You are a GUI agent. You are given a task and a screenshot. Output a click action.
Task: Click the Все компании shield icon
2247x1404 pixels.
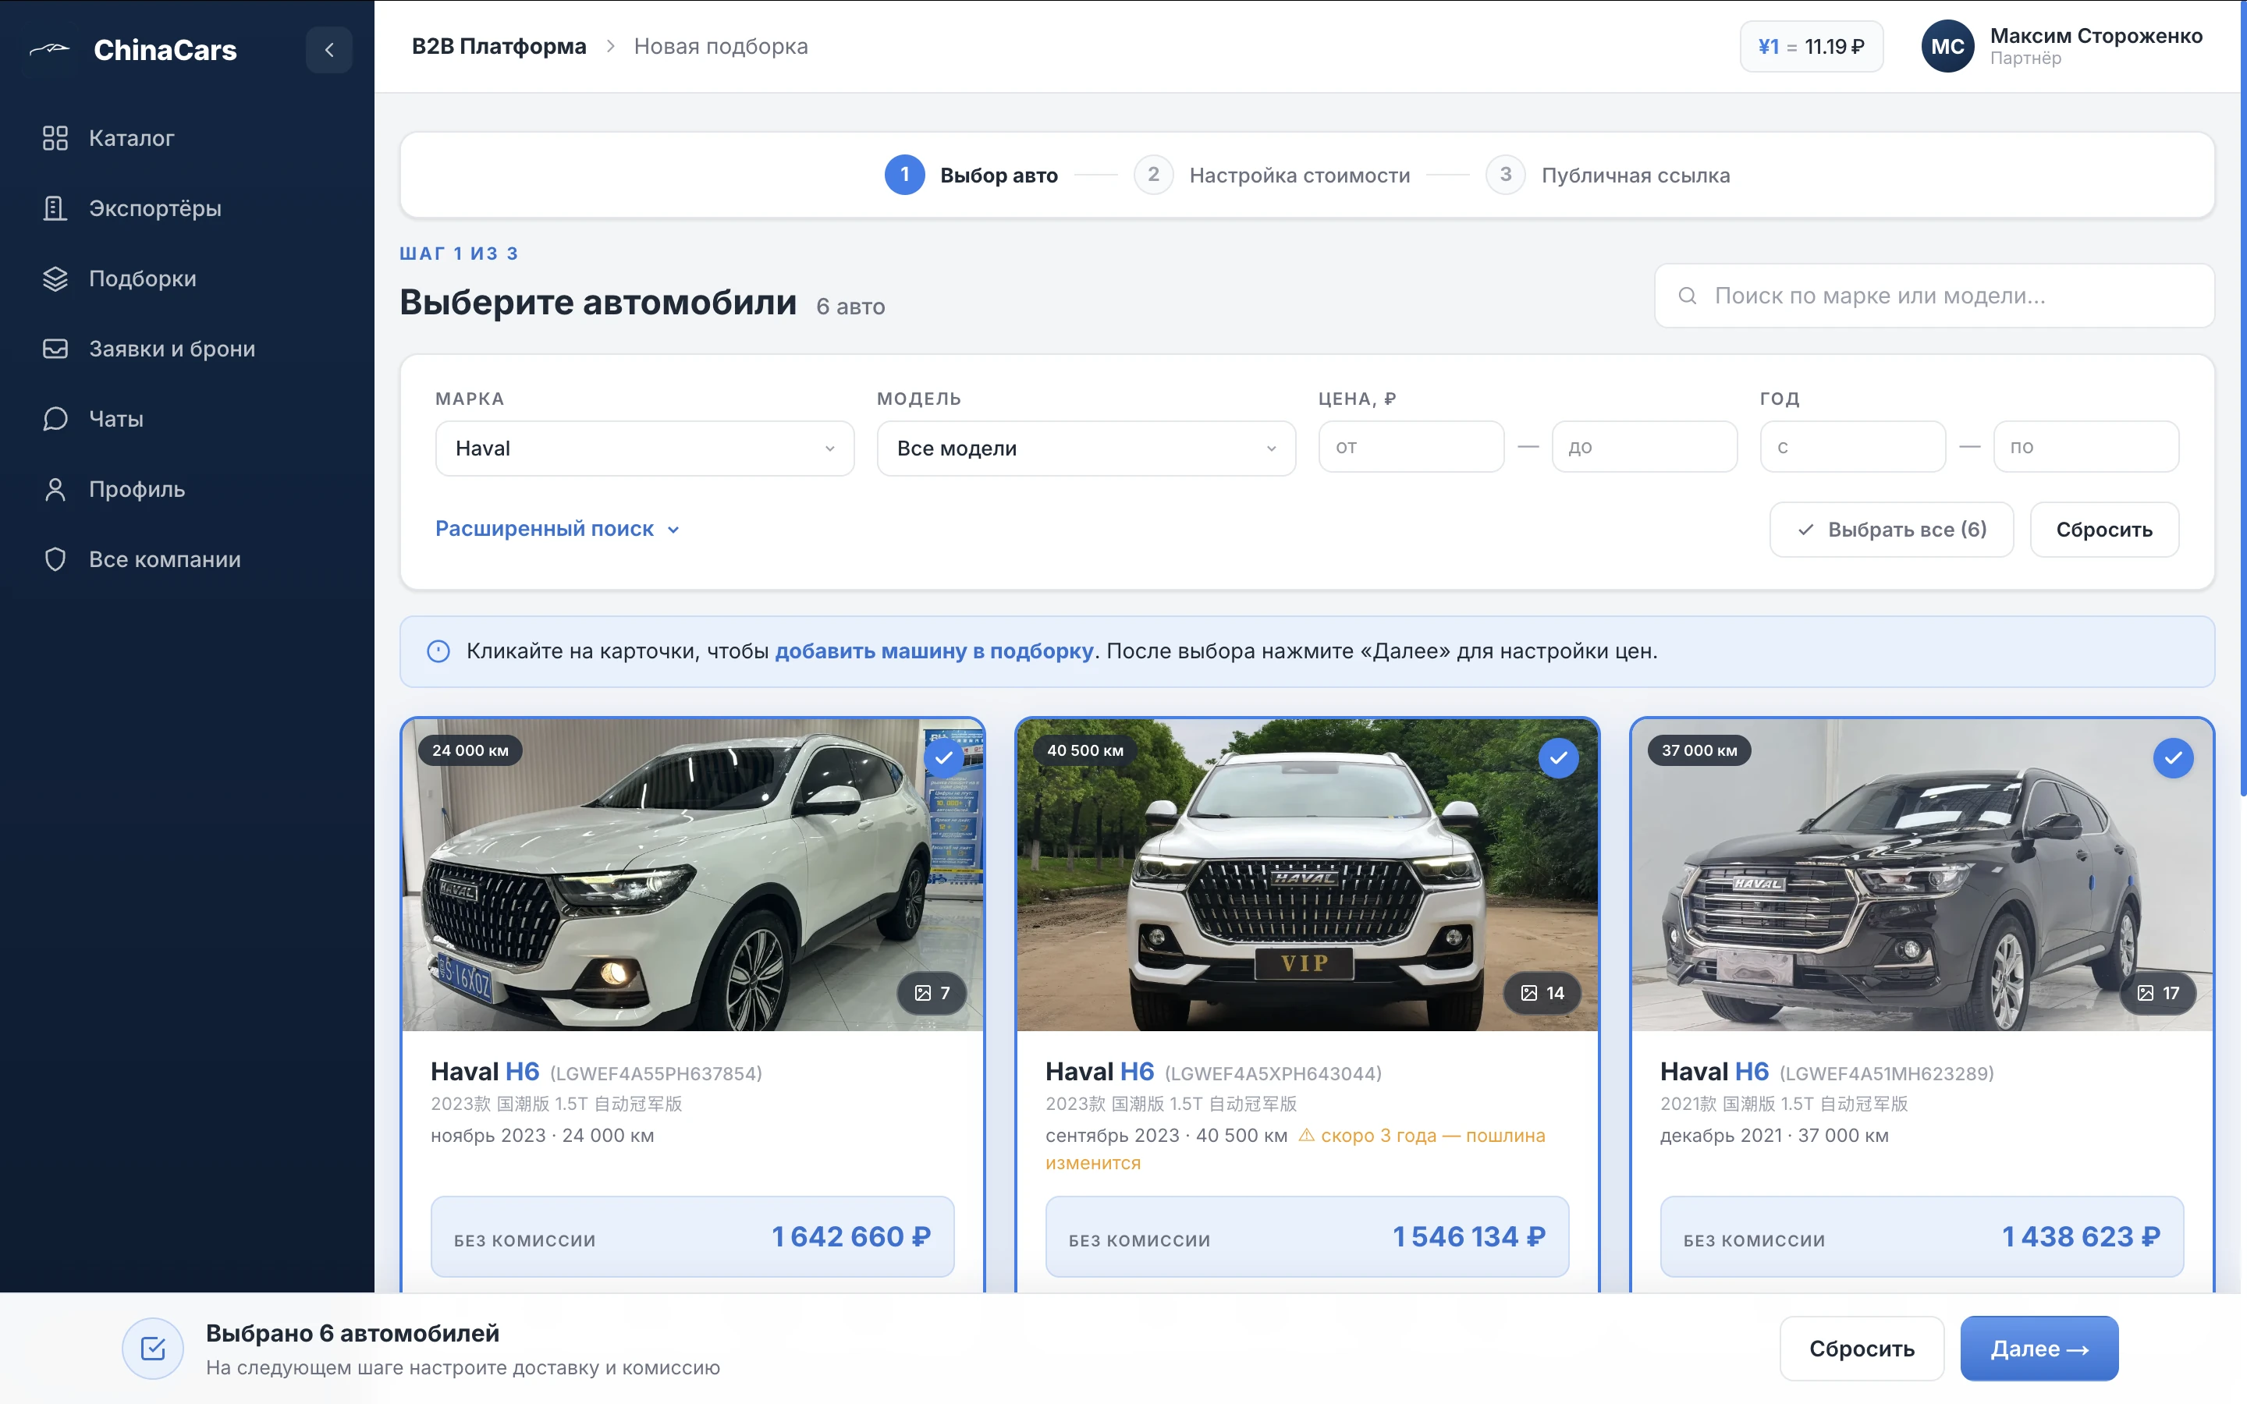[55, 559]
